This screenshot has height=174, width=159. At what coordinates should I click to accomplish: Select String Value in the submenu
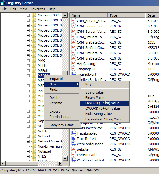(105, 92)
